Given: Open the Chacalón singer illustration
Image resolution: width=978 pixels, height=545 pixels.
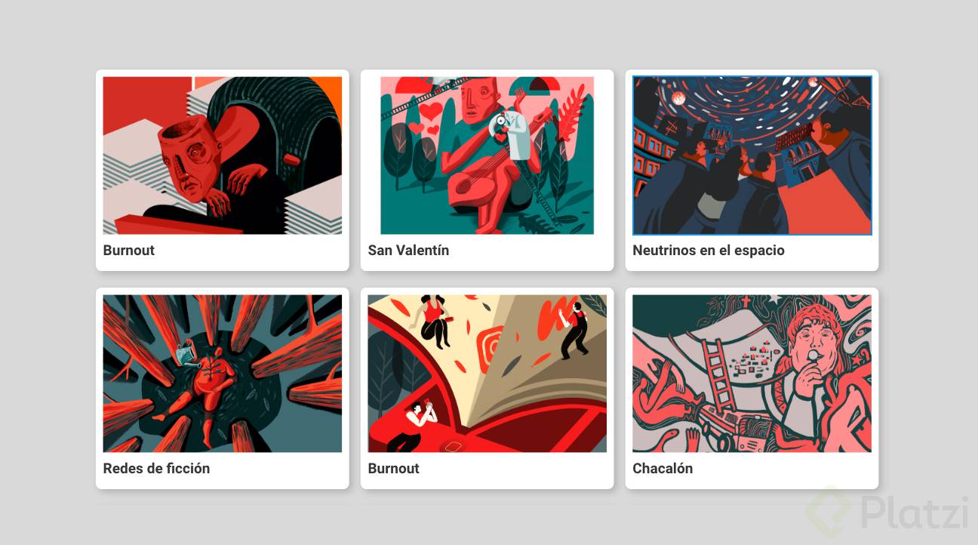Looking at the screenshot, I should point(752,374).
